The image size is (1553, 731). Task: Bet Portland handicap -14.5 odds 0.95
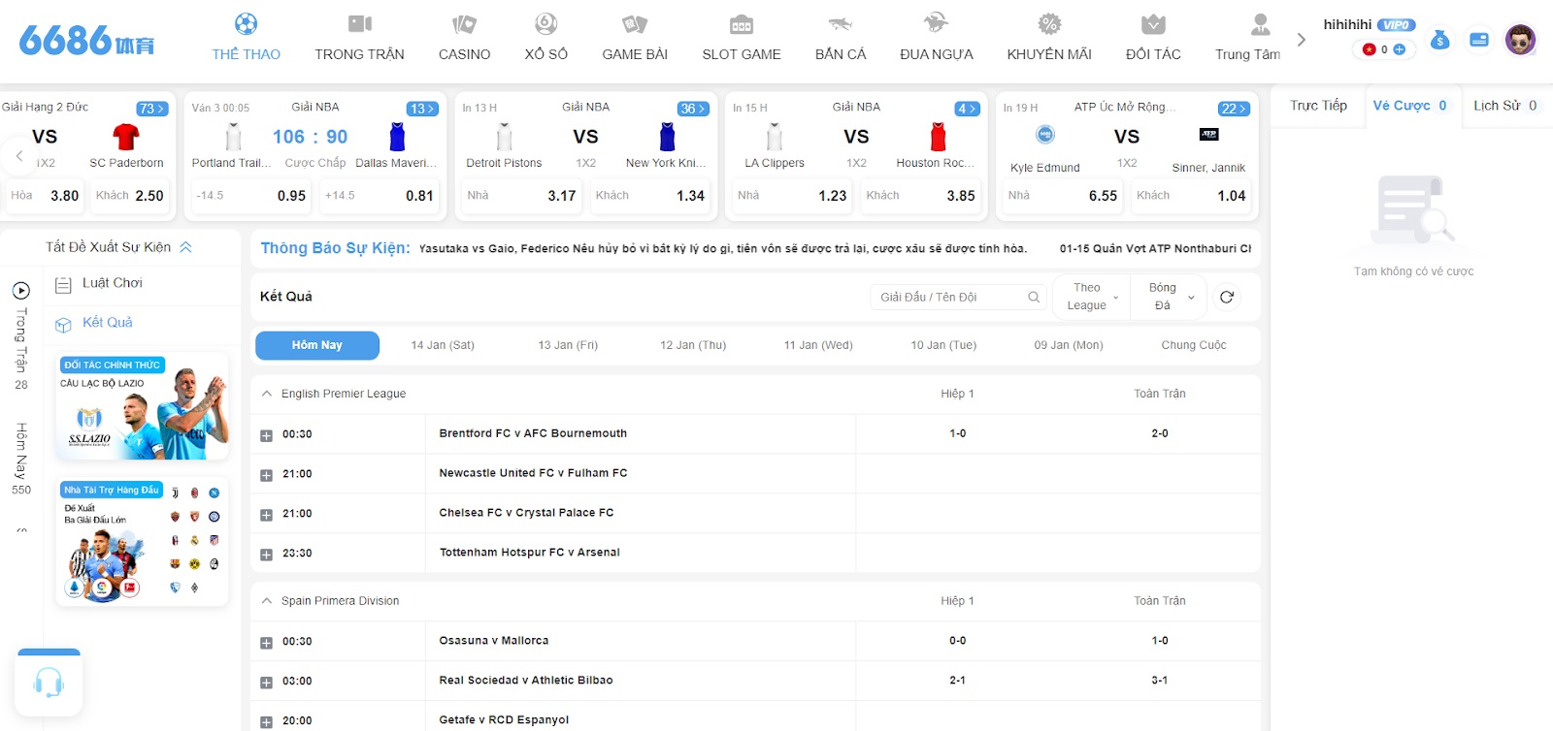(250, 196)
